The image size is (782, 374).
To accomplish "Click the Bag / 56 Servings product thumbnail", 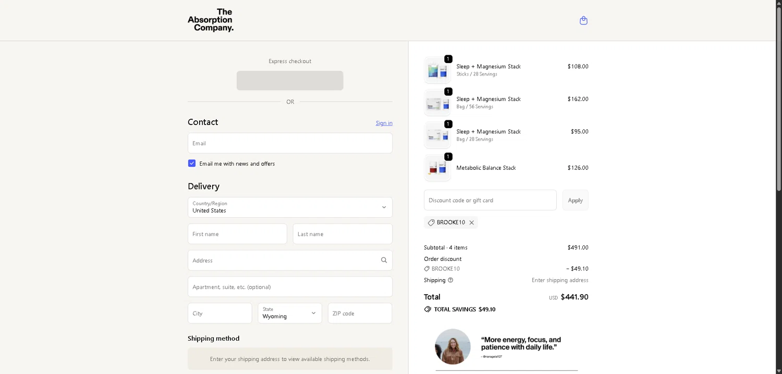I will 437,103.
